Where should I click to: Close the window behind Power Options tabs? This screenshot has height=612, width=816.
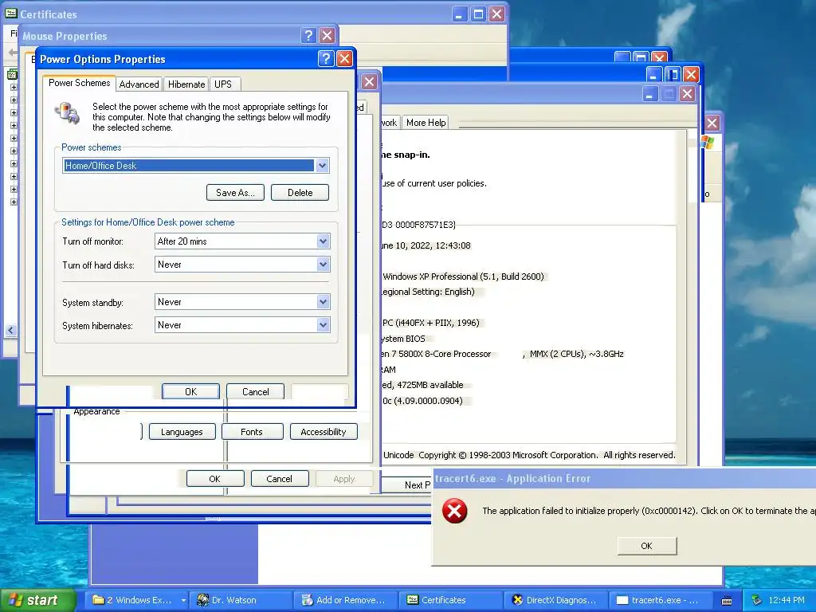point(369,82)
